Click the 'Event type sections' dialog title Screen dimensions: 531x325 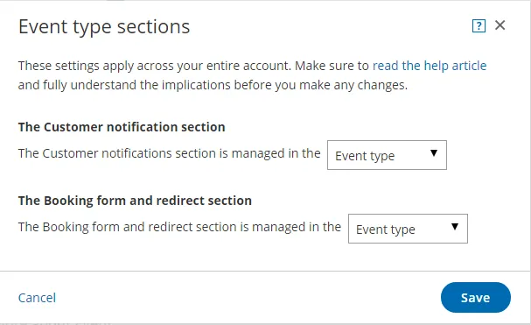coord(104,27)
